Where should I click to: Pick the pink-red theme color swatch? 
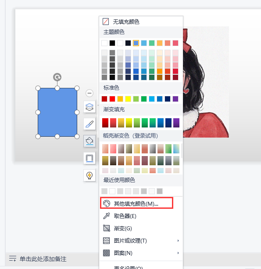coord(175,43)
